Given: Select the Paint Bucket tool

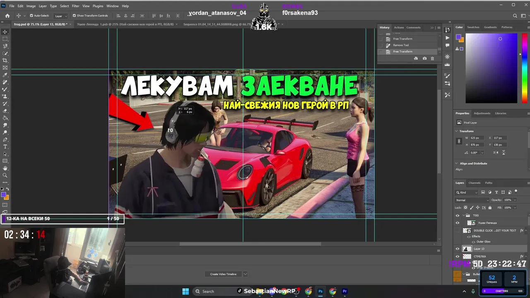Looking at the screenshot, I should [5, 118].
